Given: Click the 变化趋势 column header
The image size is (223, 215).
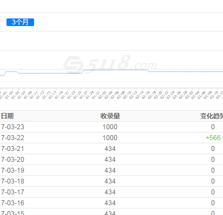Looking at the screenshot, I should pos(212,116).
